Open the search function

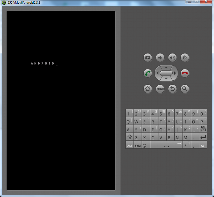pyautogui.click(x=185, y=89)
